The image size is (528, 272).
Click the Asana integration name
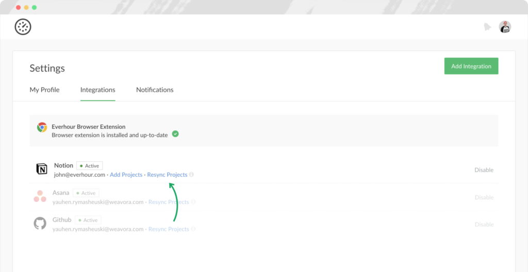tap(61, 193)
